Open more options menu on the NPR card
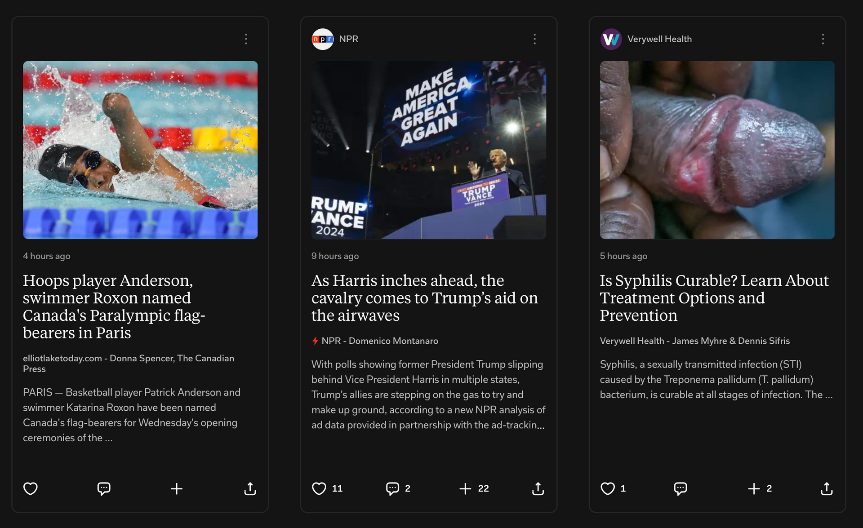863x528 pixels. click(x=534, y=39)
